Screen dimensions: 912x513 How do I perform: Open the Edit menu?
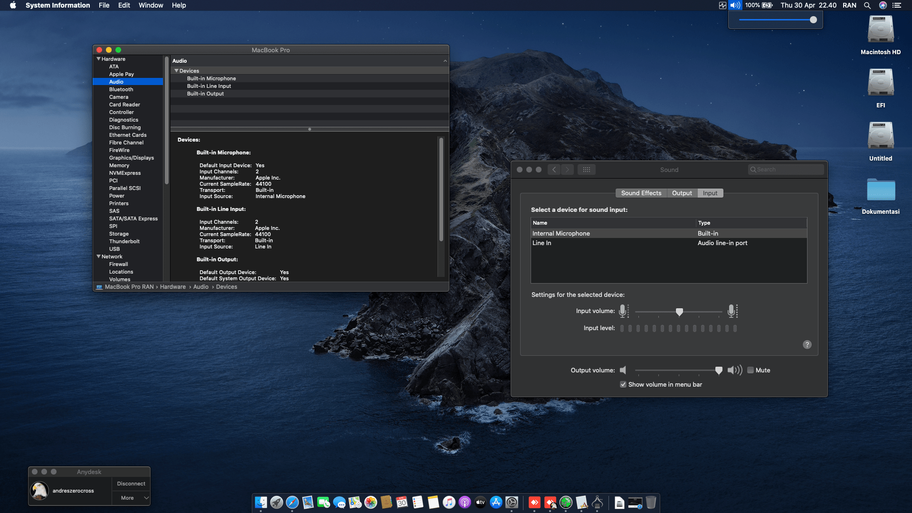pyautogui.click(x=124, y=5)
